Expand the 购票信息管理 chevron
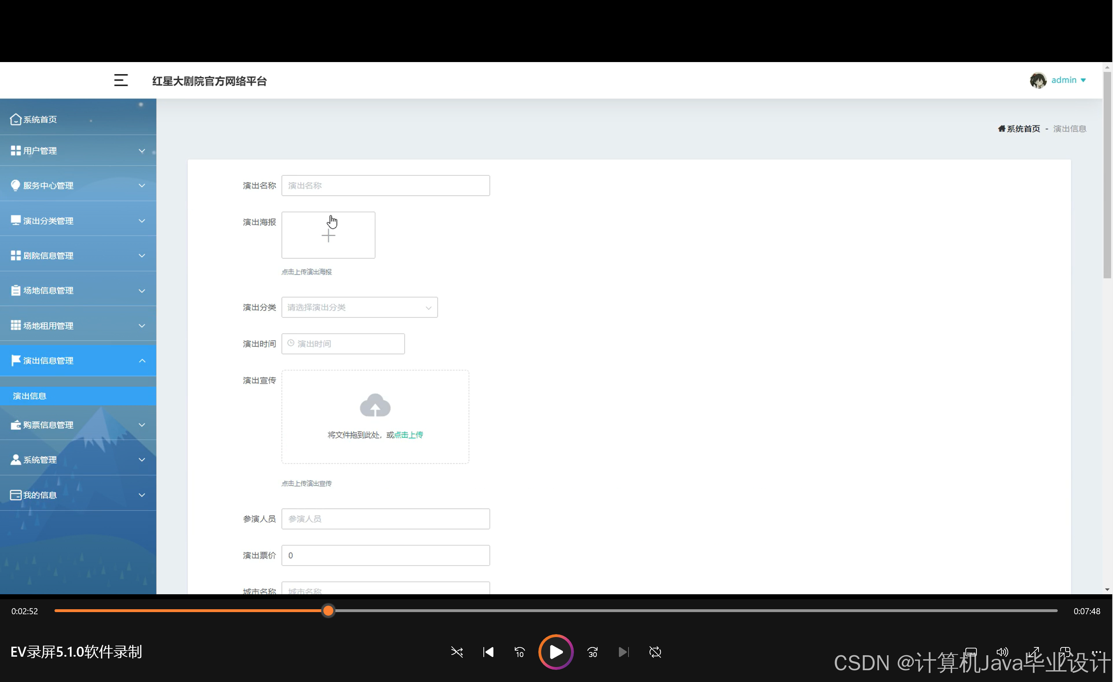Screen dimensions: 1113x682 [142, 425]
